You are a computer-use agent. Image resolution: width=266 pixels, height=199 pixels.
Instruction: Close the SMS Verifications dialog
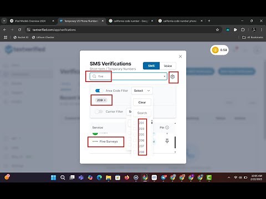(180, 56)
